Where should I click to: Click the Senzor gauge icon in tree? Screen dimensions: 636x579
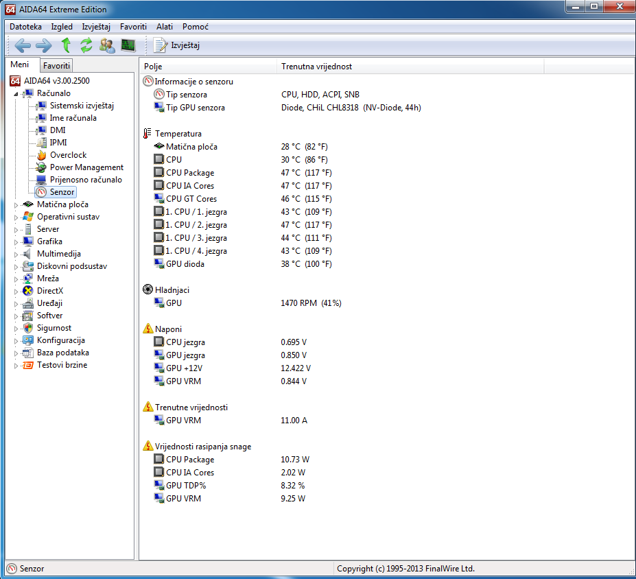pyautogui.click(x=41, y=192)
